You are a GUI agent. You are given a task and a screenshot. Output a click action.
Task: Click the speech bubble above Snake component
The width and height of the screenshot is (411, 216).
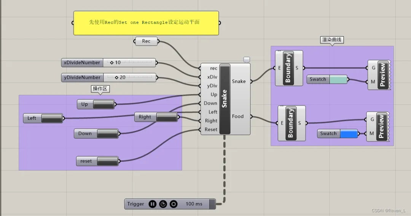pyautogui.click(x=246, y=60)
